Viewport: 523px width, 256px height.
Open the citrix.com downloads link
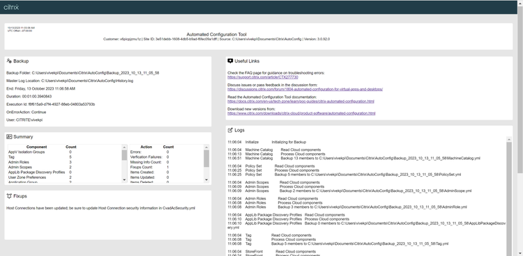[x=301, y=113]
